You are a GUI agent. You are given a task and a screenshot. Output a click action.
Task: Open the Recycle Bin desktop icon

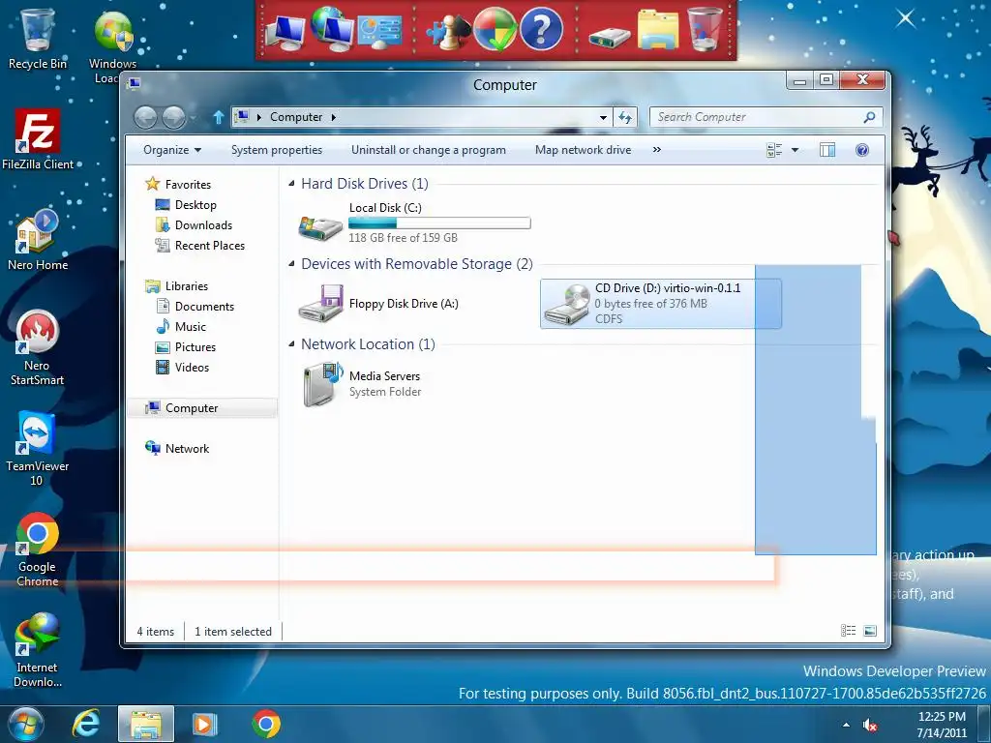[x=38, y=38]
